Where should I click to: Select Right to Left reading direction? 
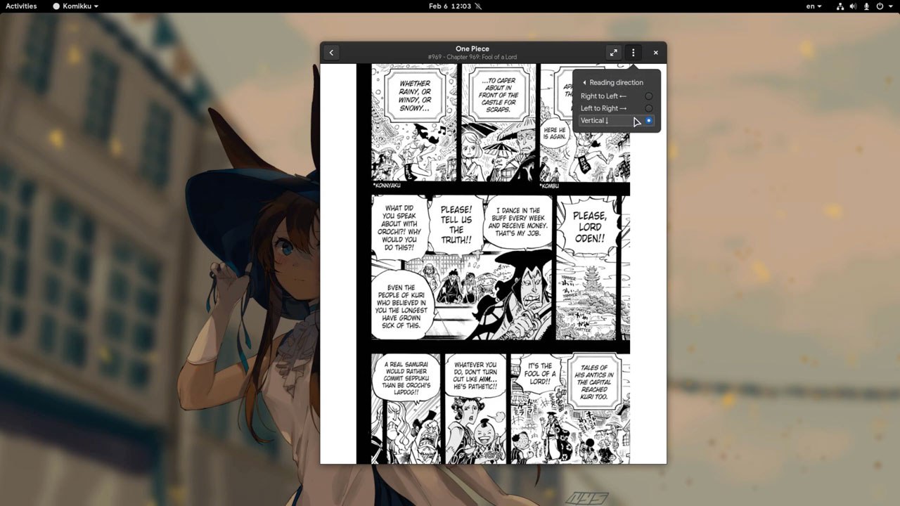(x=617, y=96)
